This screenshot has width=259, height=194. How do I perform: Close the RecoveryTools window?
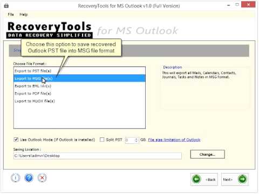(248, 4)
